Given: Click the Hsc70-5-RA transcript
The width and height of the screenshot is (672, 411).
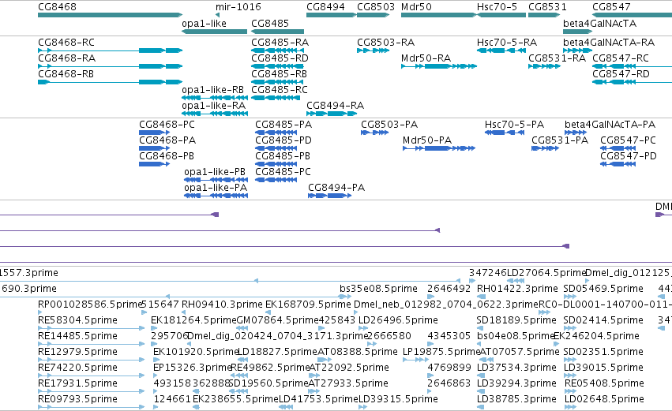Looking at the screenshot, I should coord(501,50).
